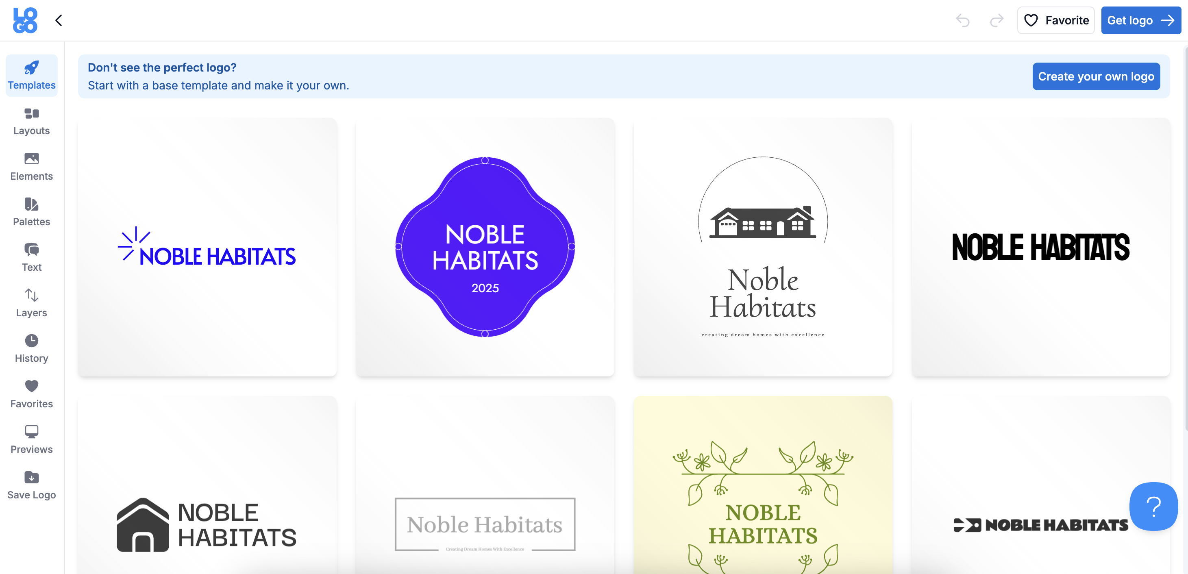Image resolution: width=1188 pixels, height=574 pixels.
Task: Open the Previews panel
Action: 31,440
